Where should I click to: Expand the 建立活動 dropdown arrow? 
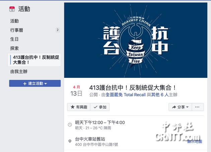pyautogui.click(x=46, y=84)
